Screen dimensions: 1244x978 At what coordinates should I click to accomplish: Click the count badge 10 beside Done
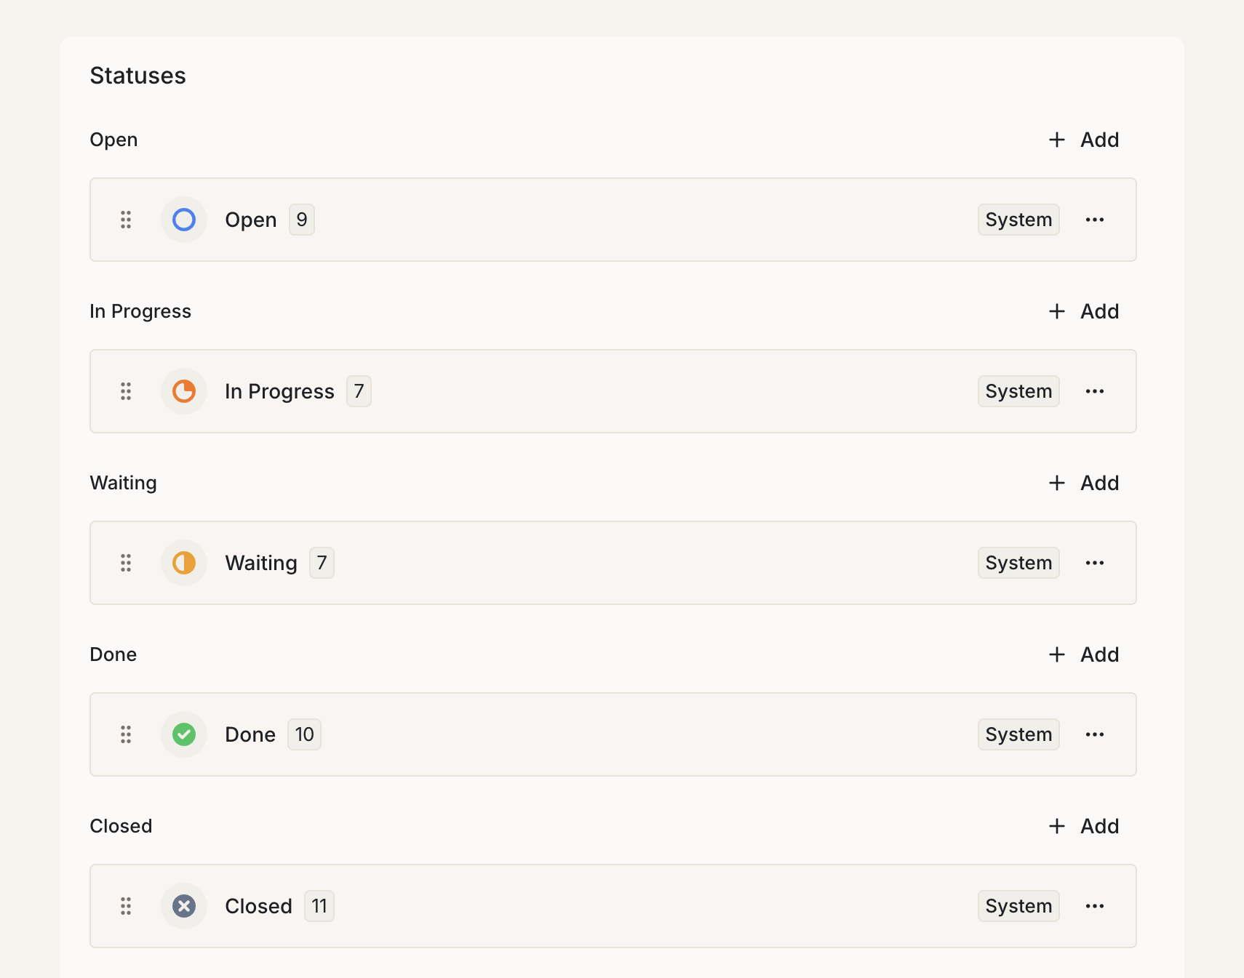pyautogui.click(x=304, y=734)
